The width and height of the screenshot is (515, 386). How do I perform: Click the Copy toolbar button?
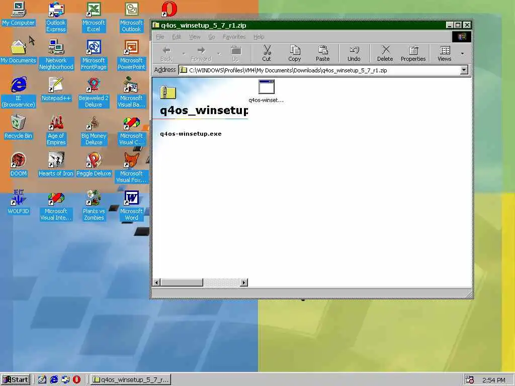[295, 53]
